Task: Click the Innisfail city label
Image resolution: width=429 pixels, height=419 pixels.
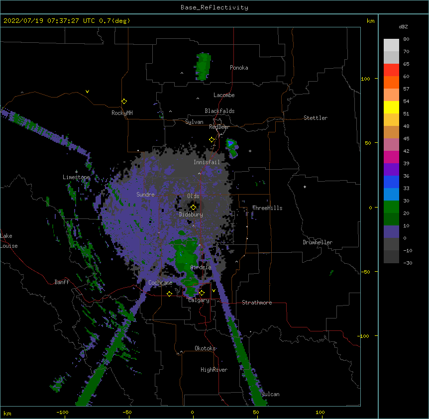Action: 207,162
